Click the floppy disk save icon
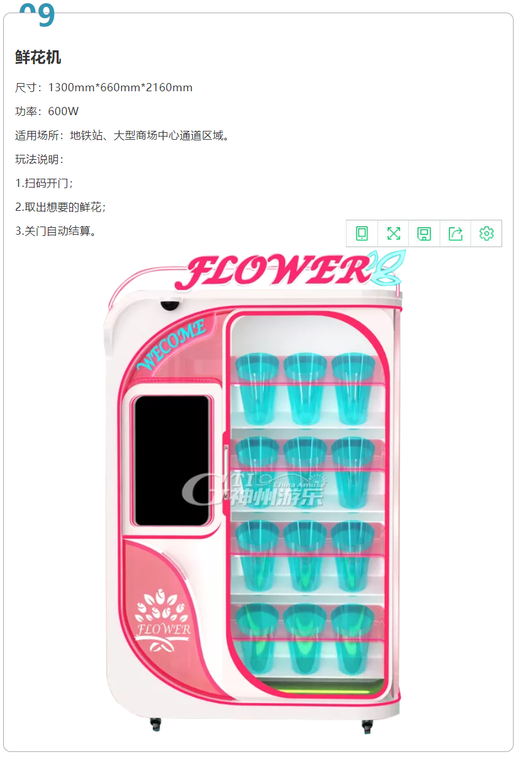Image resolution: width=518 pixels, height=757 pixels. [424, 233]
